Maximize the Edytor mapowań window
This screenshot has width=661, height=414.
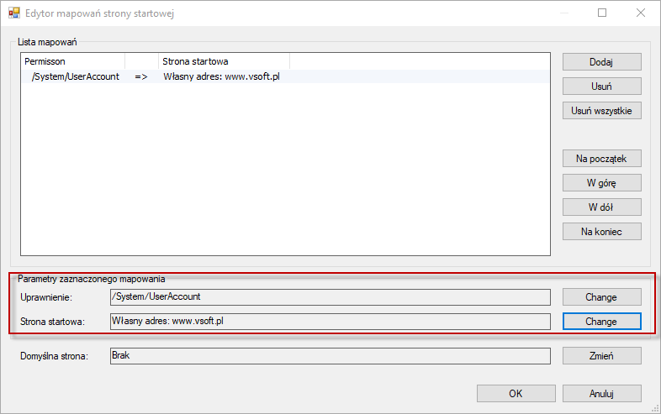coord(602,13)
